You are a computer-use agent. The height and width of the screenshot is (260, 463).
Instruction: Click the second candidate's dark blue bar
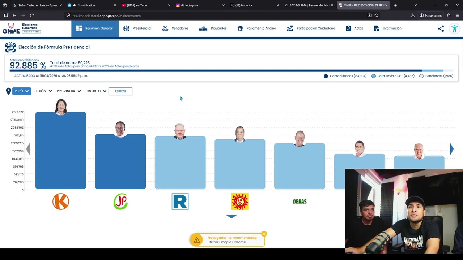pyautogui.click(x=120, y=161)
